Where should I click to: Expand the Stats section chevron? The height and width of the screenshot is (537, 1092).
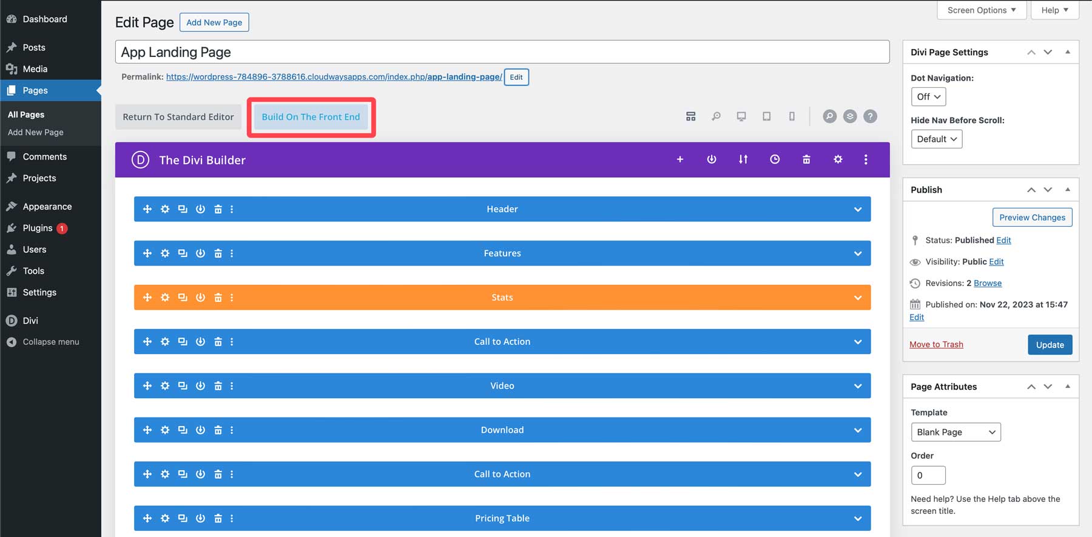(858, 298)
